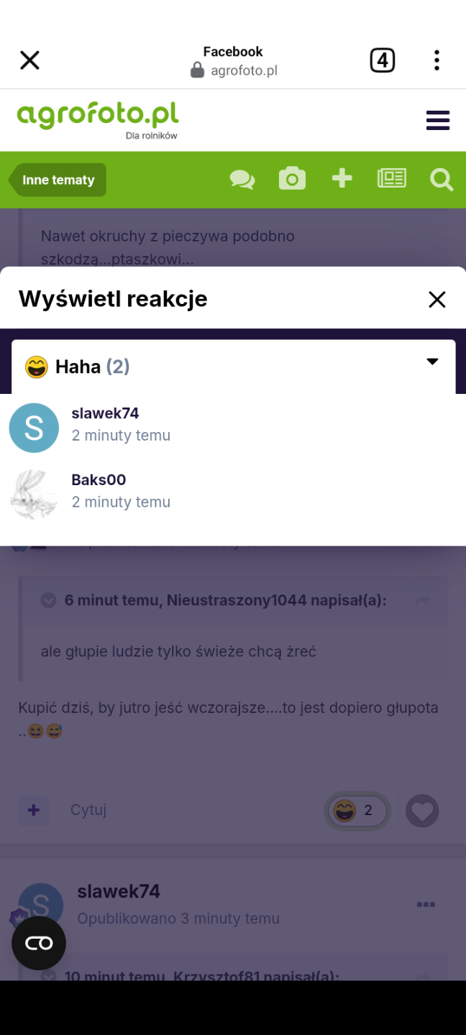Tap the camera photo gallery icon
This screenshot has height=1035, width=466.
292,178
